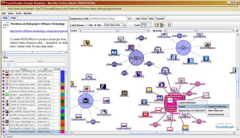Select the 'Worldwatch Institute' table row
The image size is (240, 138).
(33, 128)
